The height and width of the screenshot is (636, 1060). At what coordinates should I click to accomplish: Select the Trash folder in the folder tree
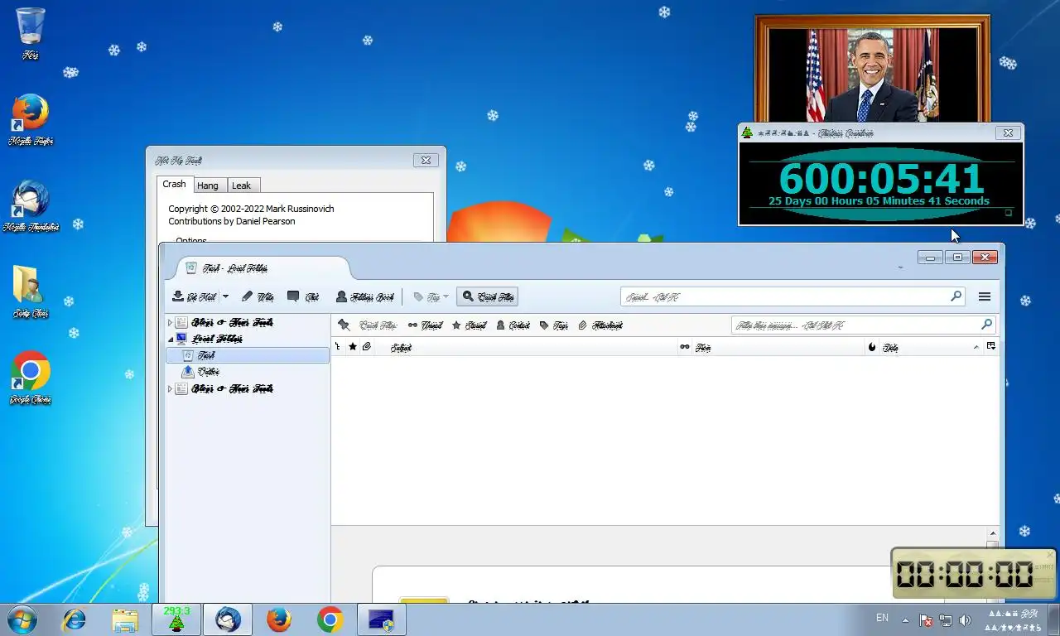point(248,355)
